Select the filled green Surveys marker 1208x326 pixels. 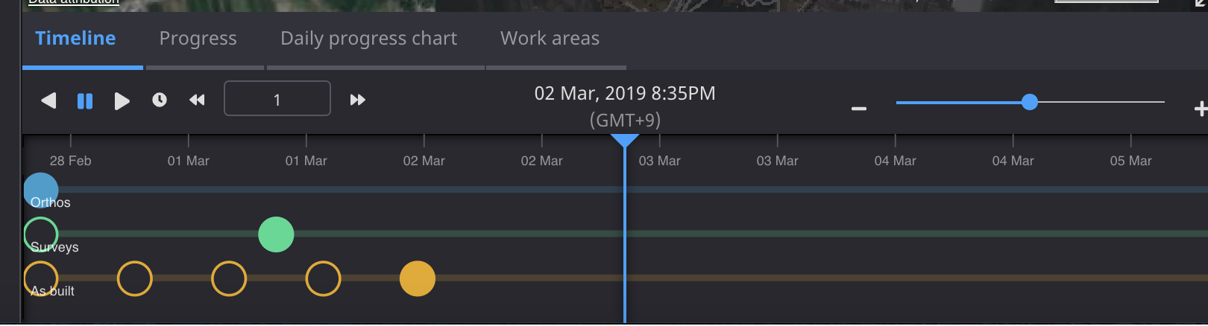pyautogui.click(x=276, y=234)
